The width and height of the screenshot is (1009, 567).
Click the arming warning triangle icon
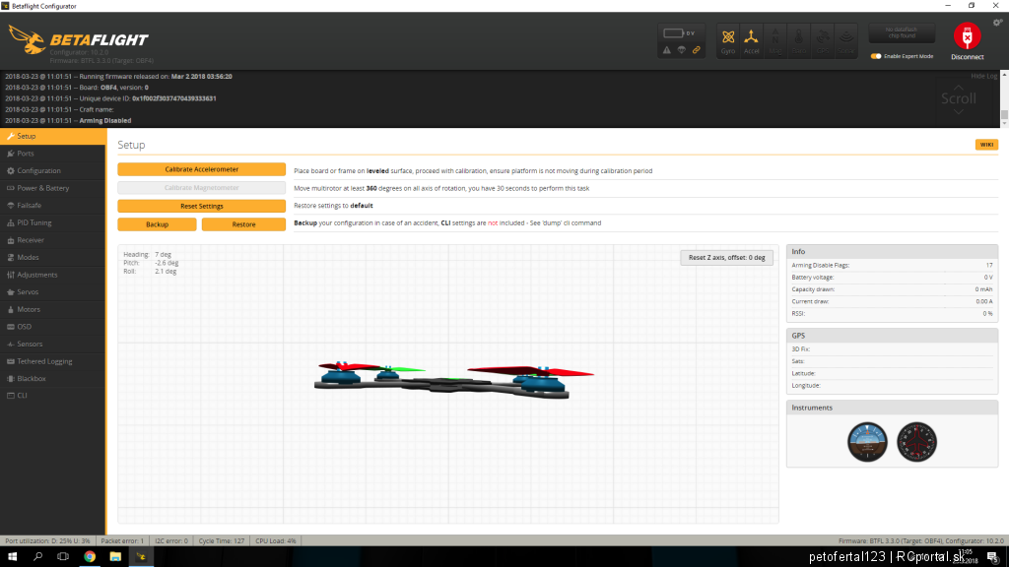[667, 50]
